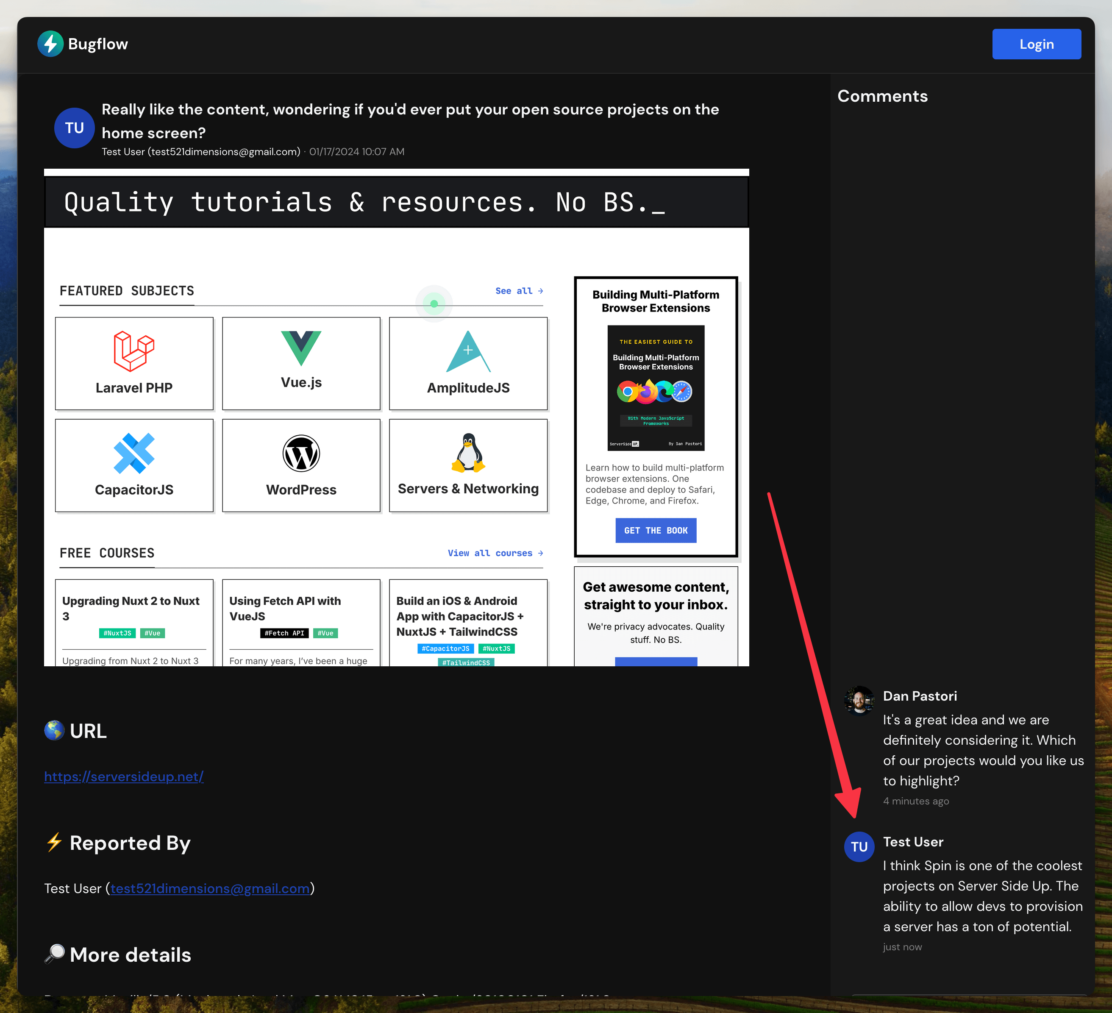Click the green feedback marker on the screenshot
This screenshot has width=1112, height=1013.
coord(434,303)
